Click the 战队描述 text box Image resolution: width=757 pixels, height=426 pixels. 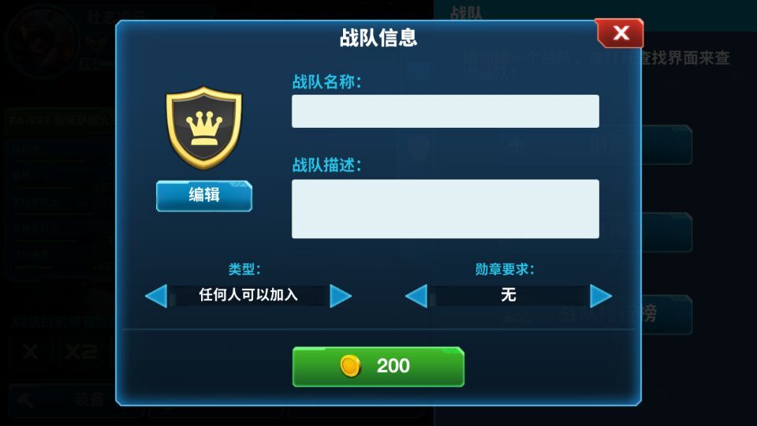click(x=445, y=208)
